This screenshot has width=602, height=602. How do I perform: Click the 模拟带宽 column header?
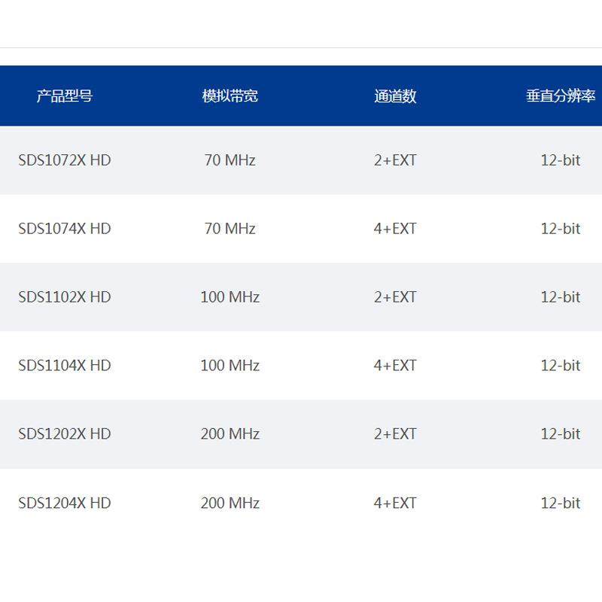[230, 96]
